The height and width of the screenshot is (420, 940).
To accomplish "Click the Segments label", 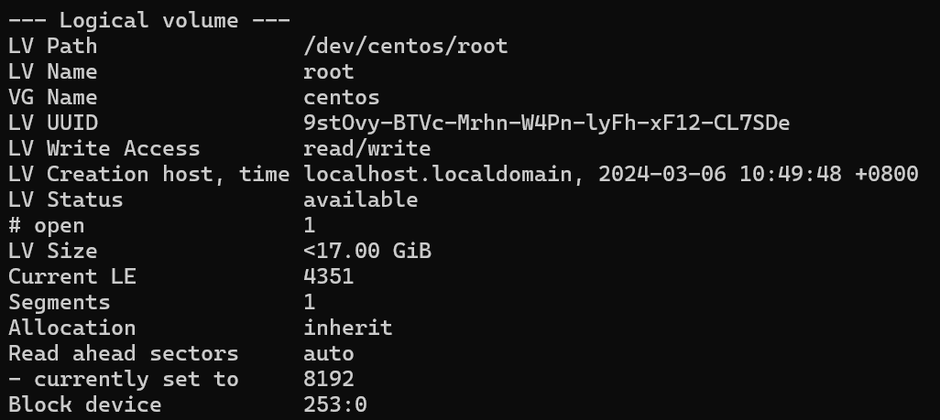I will 60,303.
